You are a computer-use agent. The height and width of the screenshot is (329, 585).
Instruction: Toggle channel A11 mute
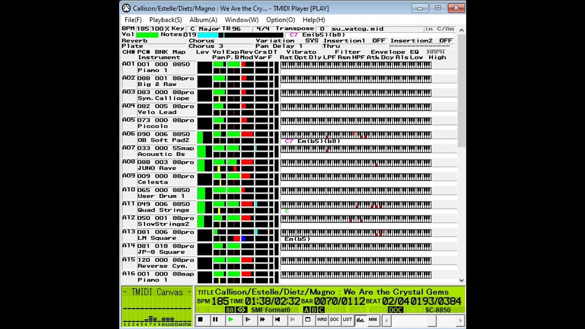point(128,204)
